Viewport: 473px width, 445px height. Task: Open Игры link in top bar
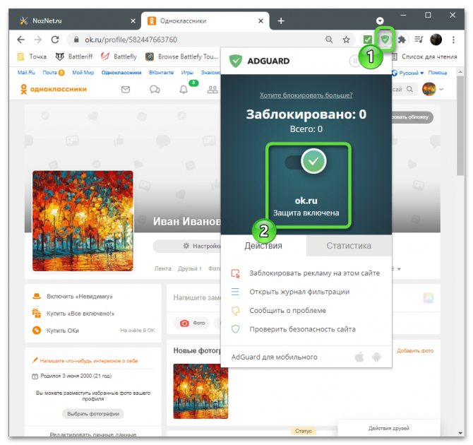187,73
